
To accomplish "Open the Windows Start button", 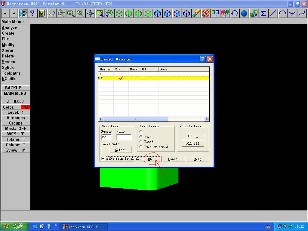I will click(14, 226).
